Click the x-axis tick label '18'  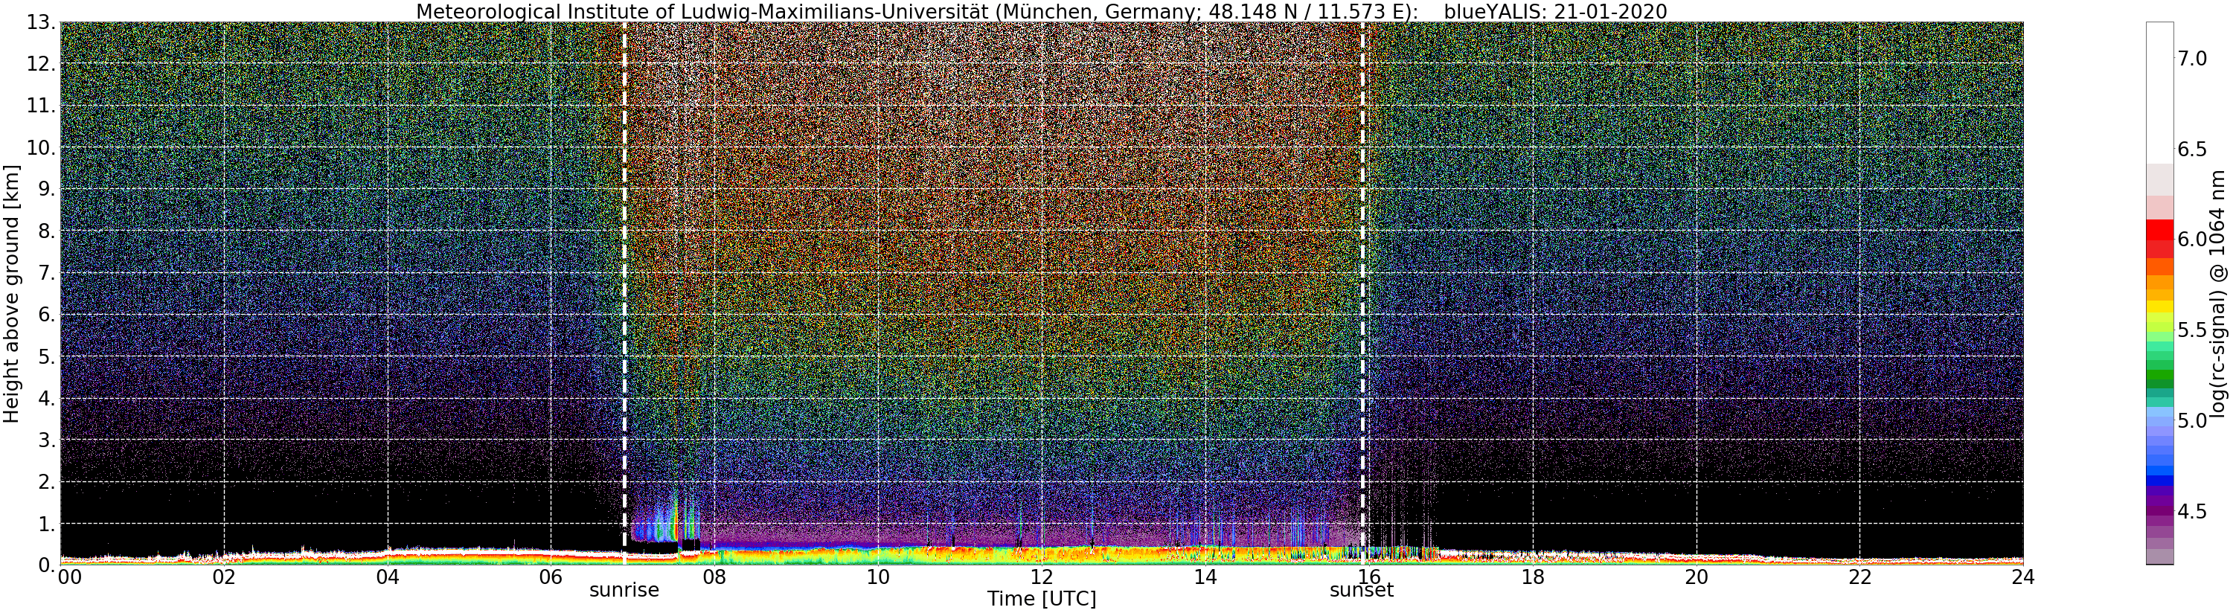[1533, 577]
